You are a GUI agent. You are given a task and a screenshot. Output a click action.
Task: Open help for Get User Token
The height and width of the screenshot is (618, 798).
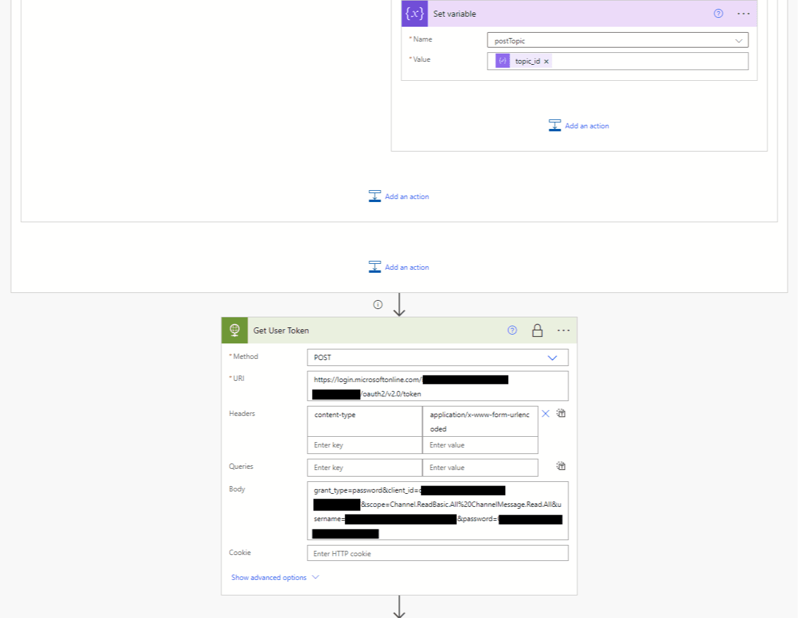point(512,330)
